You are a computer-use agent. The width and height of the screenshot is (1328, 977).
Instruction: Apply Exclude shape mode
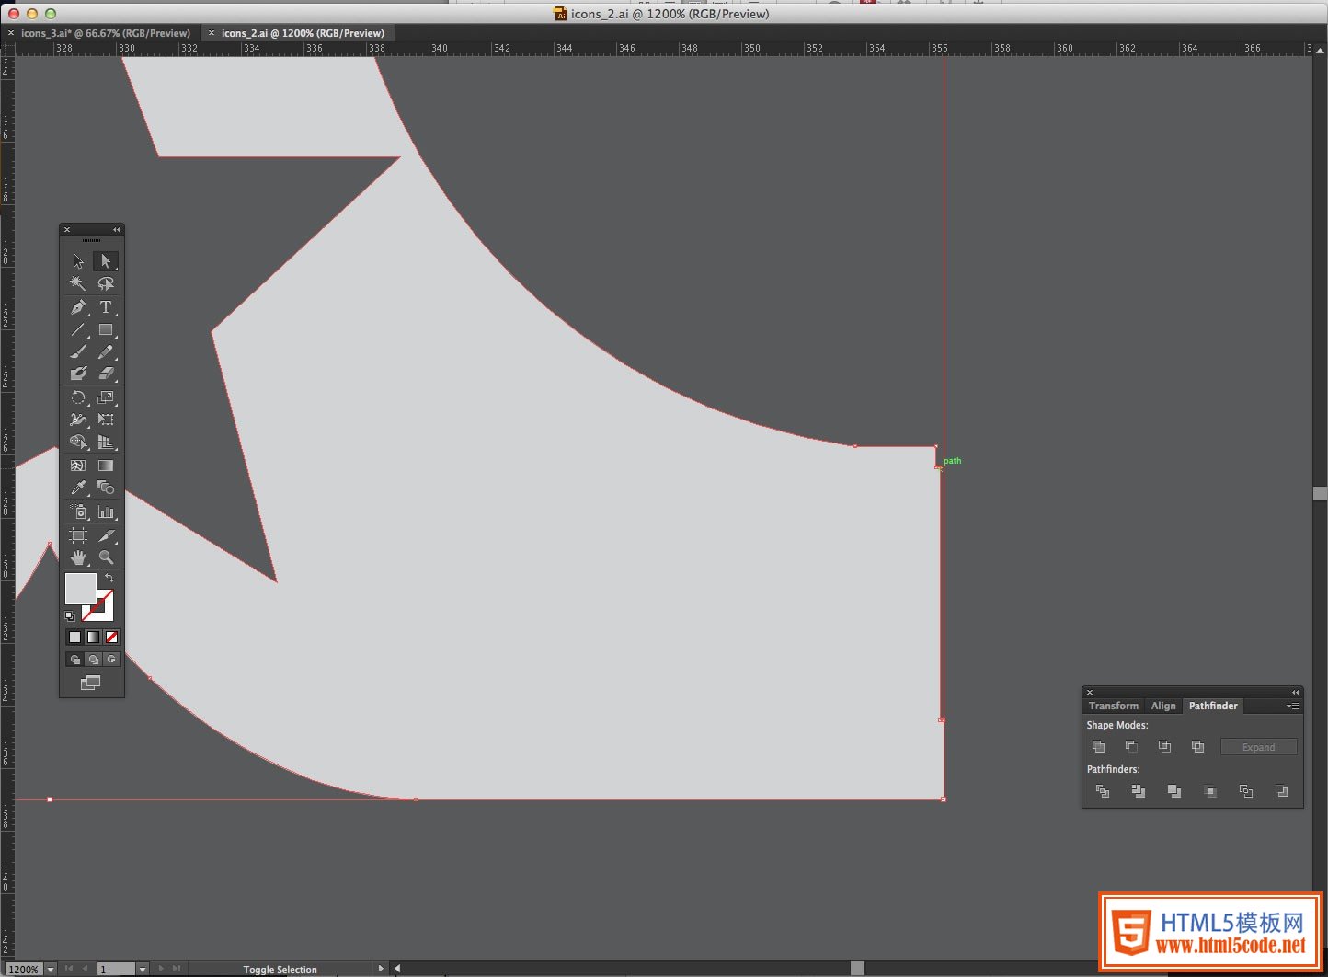point(1197,747)
